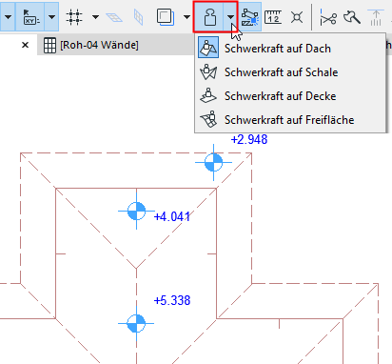The height and width of the screenshot is (364, 392).
Task: Toggle the Gravity person icon button
Action: tap(209, 16)
